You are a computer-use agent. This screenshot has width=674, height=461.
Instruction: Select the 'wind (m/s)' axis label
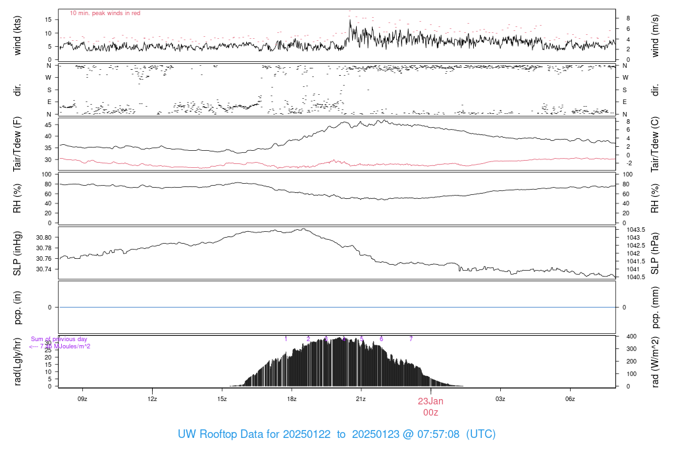(x=655, y=36)
